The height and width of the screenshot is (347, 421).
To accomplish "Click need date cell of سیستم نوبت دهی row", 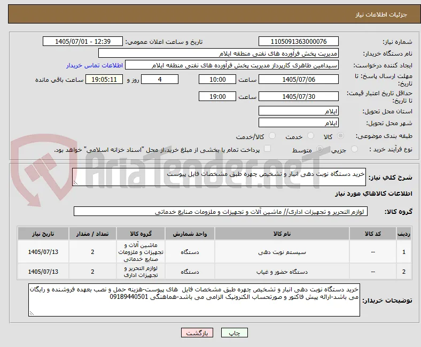I will pyautogui.click(x=43, y=252).
